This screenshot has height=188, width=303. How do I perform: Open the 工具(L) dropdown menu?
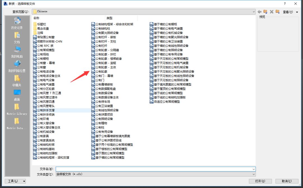(15, 181)
